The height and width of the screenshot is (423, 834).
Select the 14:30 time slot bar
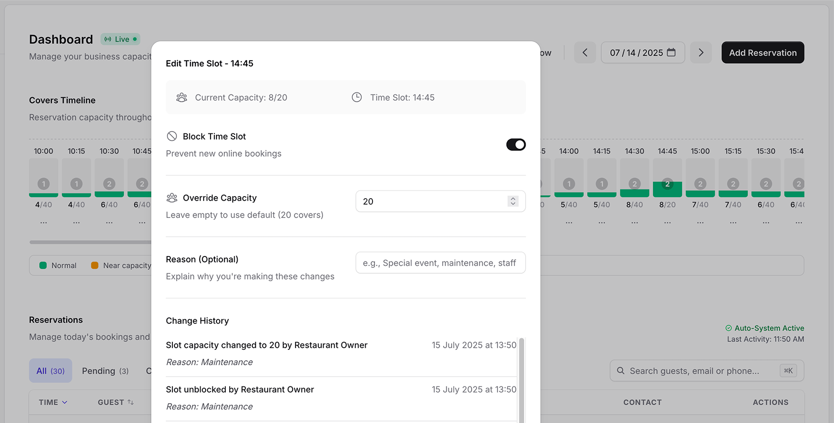(x=634, y=177)
